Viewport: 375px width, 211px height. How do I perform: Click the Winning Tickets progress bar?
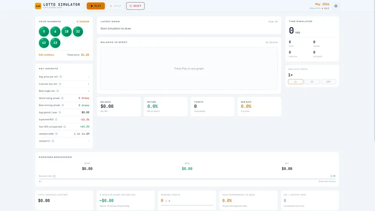tap(187, 205)
